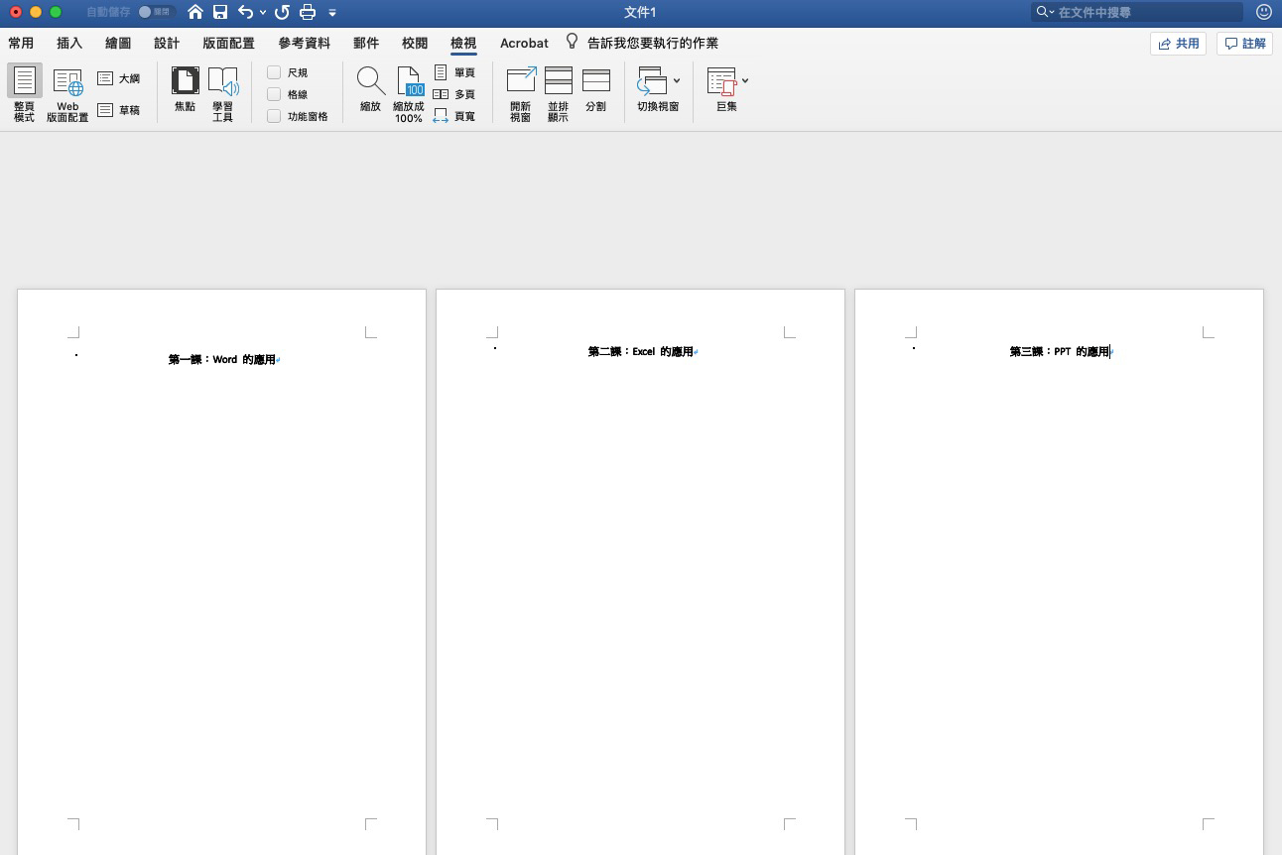Open a new window with 開新視窗
Image resolution: width=1282 pixels, height=855 pixels.
tap(521, 81)
